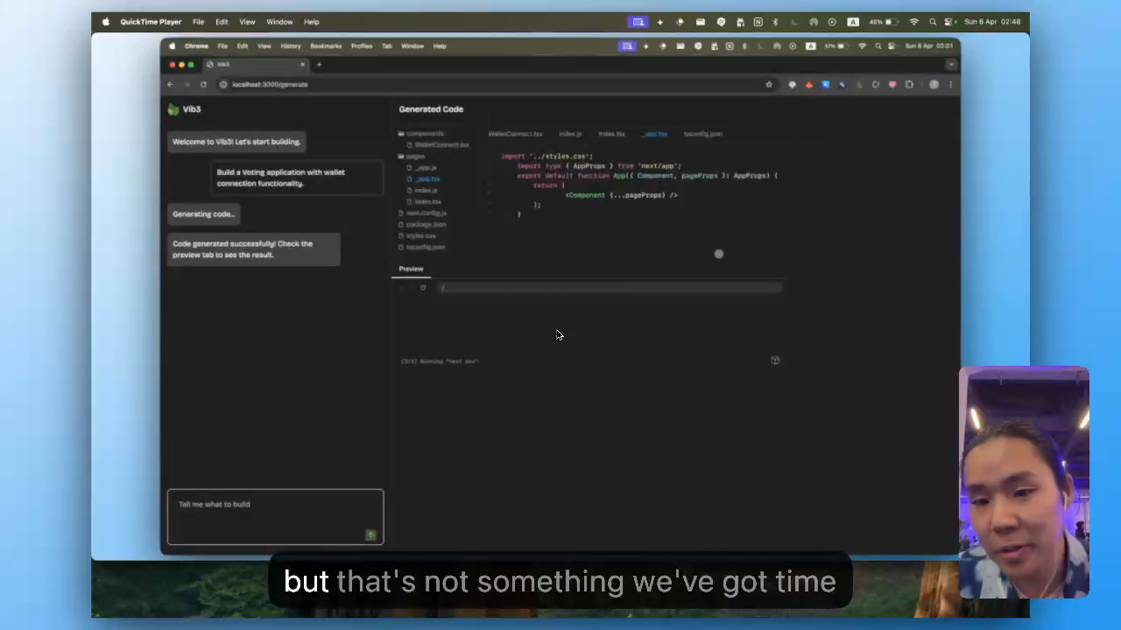This screenshot has width=1121, height=630.
Task: Click the purple screen-sharing icon in the outer menu bar
Action: tap(638, 22)
